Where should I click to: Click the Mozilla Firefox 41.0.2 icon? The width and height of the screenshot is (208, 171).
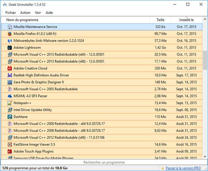(x=10, y=34)
